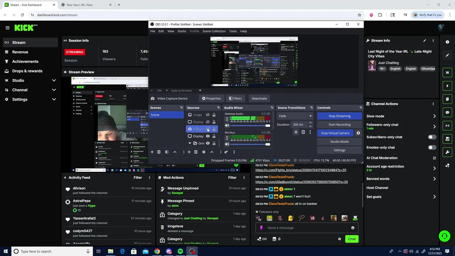
Task: Open the Channel Actions three-dot menu
Action: tap(433, 104)
